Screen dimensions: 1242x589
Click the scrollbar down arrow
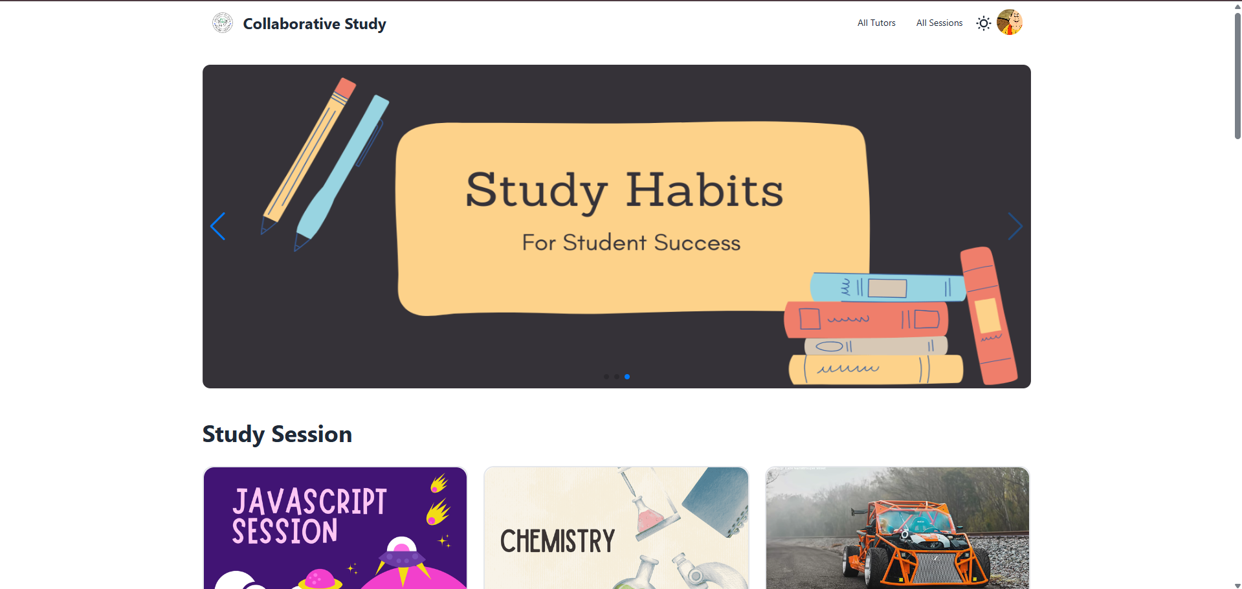point(1237,585)
